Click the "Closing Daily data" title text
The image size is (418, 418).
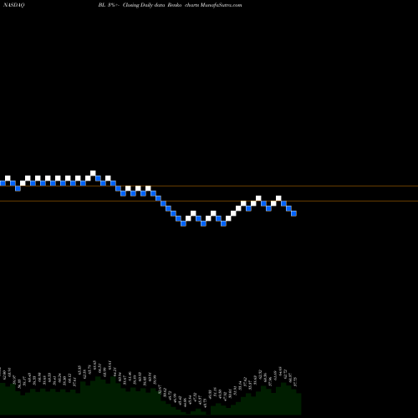point(144,5)
